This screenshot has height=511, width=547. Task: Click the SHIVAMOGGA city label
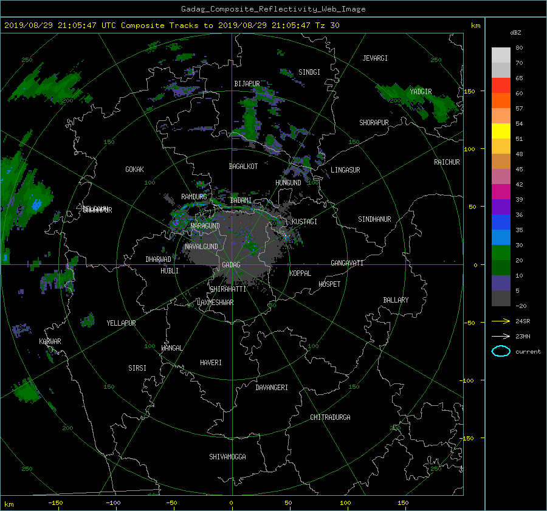click(227, 457)
